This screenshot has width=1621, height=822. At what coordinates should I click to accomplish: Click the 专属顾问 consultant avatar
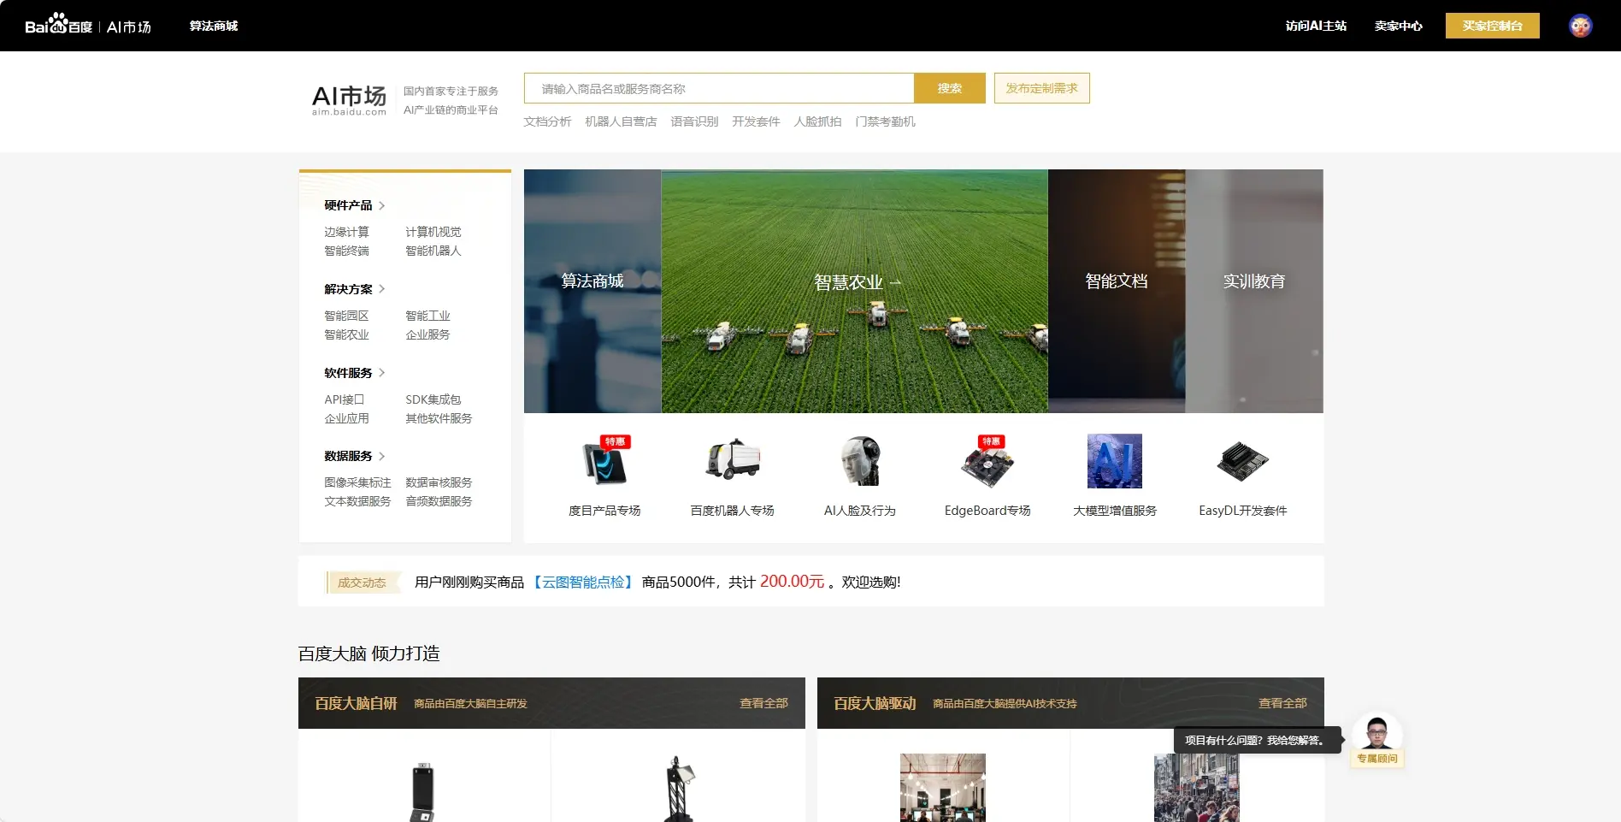point(1376,734)
